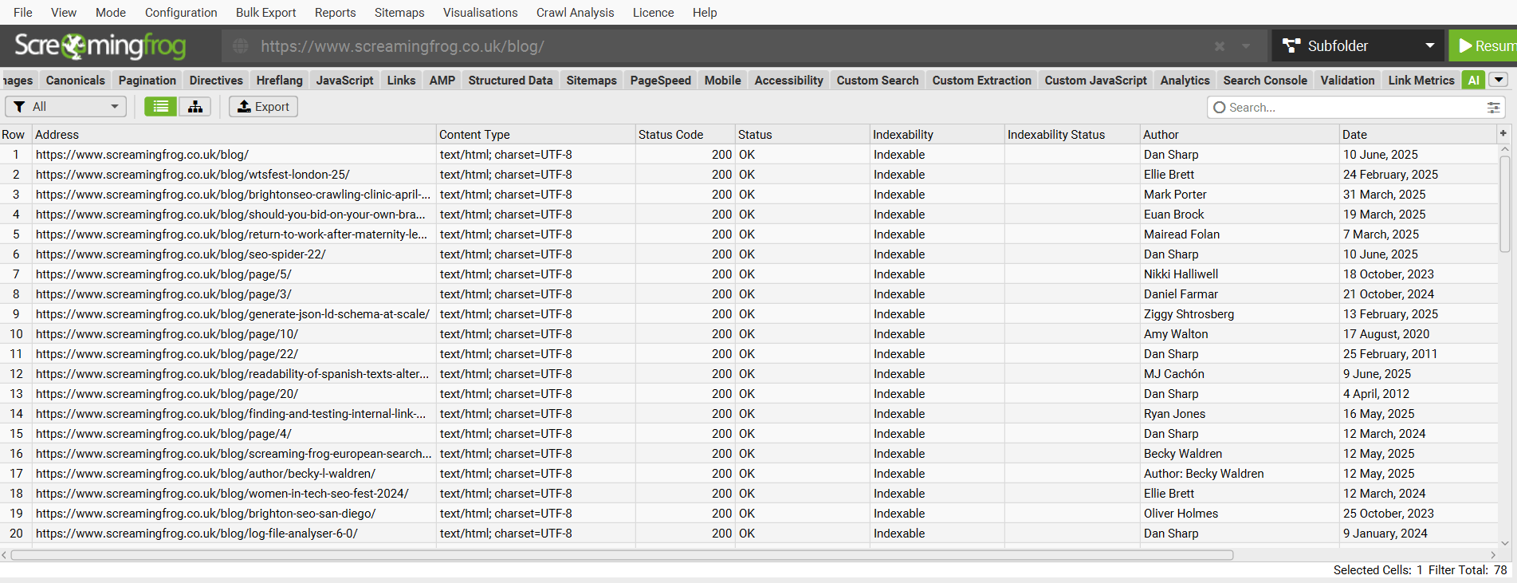Select author cell Oliver Holmes
The height and width of the screenshot is (583, 1517).
(1240, 513)
